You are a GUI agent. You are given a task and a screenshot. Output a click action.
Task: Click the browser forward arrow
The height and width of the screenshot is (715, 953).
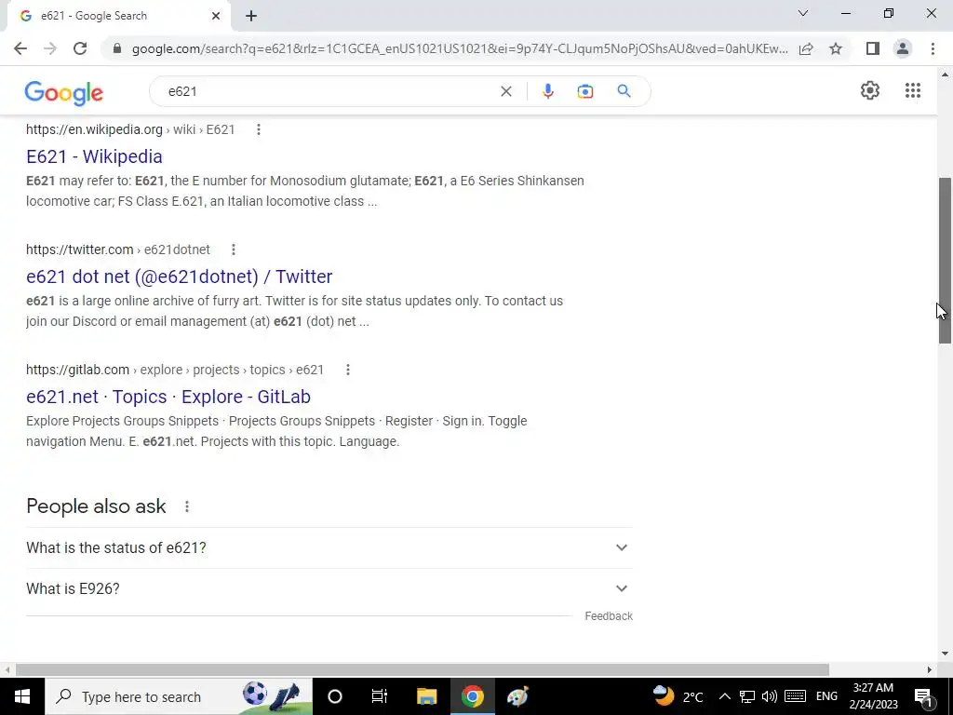pos(50,48)
